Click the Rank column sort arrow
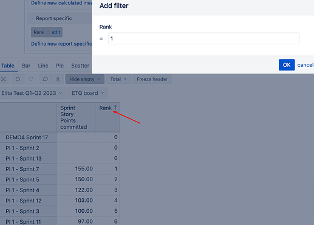 [x=115, y=108]
